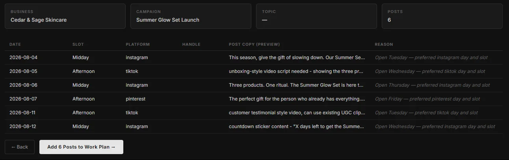This screenshot has width=509, height=160.
Task: Select the date 2026-08-06
Action: [x=24, y=85]
